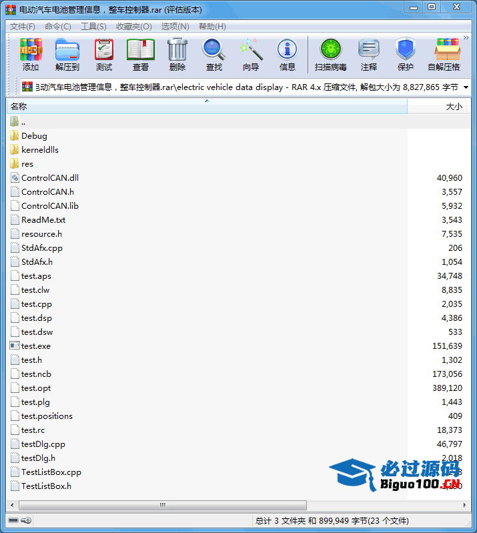Open the 帮助(H) menu

213,27
